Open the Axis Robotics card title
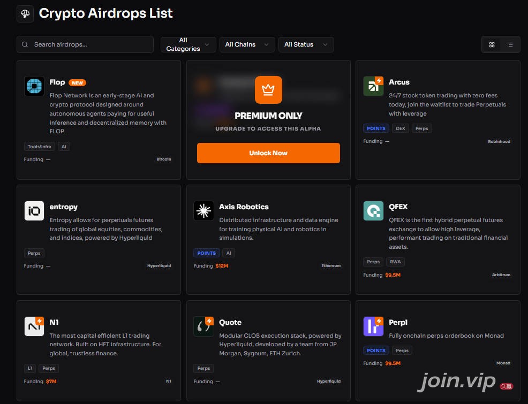Screen dimensions: 528x404 click(244, 207)
